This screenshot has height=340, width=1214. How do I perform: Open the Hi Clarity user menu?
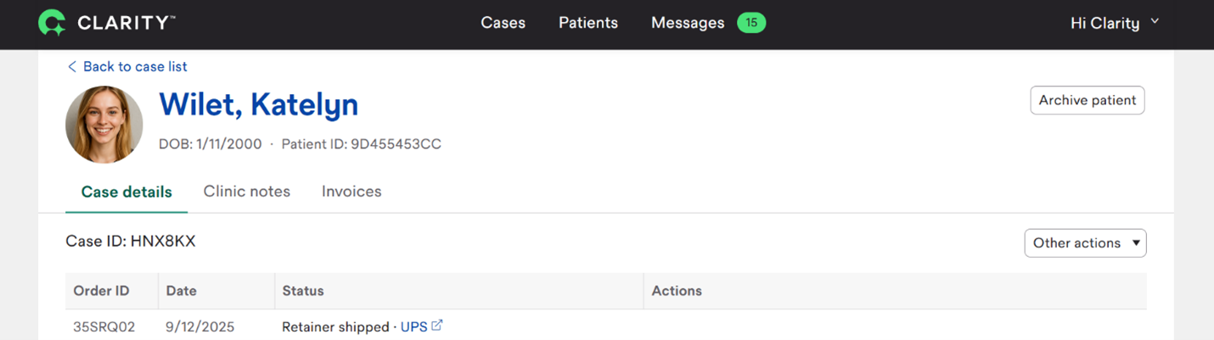point(1114,23)
